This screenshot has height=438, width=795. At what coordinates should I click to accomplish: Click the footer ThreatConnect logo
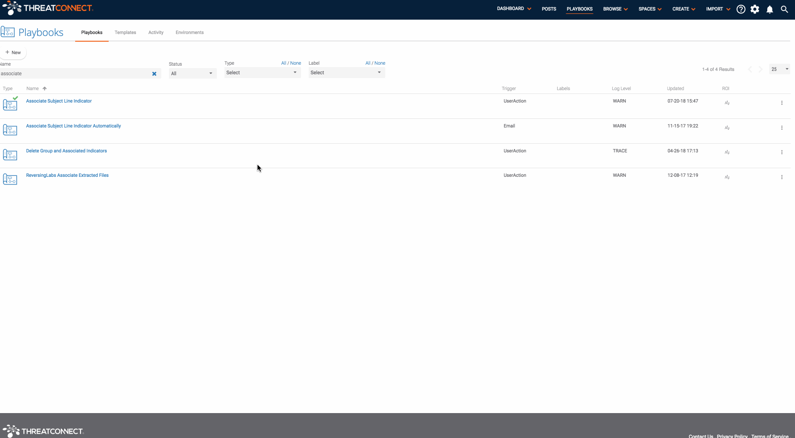point(43,431)
